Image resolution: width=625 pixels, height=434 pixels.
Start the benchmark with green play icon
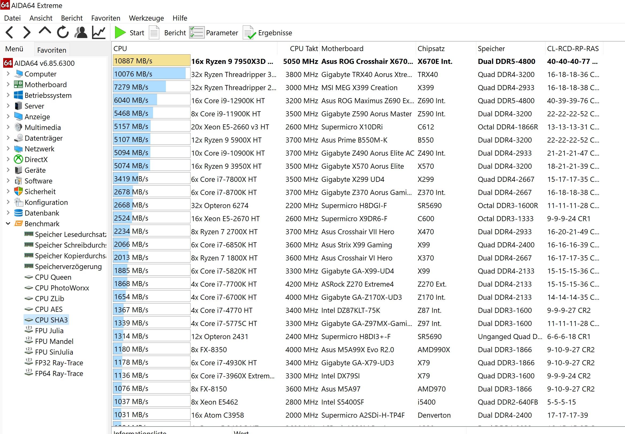pos(120,33)
